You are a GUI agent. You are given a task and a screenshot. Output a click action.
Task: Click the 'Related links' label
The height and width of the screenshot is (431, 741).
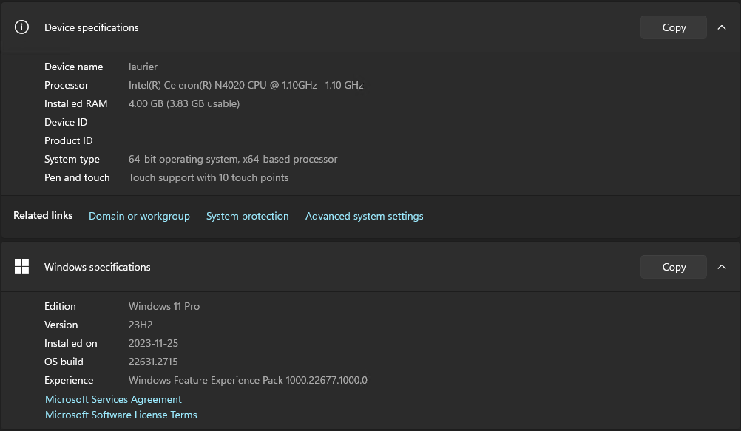click(43, 216)
